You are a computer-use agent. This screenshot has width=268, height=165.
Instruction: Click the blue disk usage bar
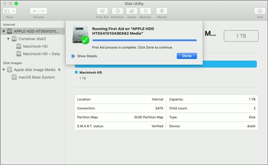click(166, 64)
